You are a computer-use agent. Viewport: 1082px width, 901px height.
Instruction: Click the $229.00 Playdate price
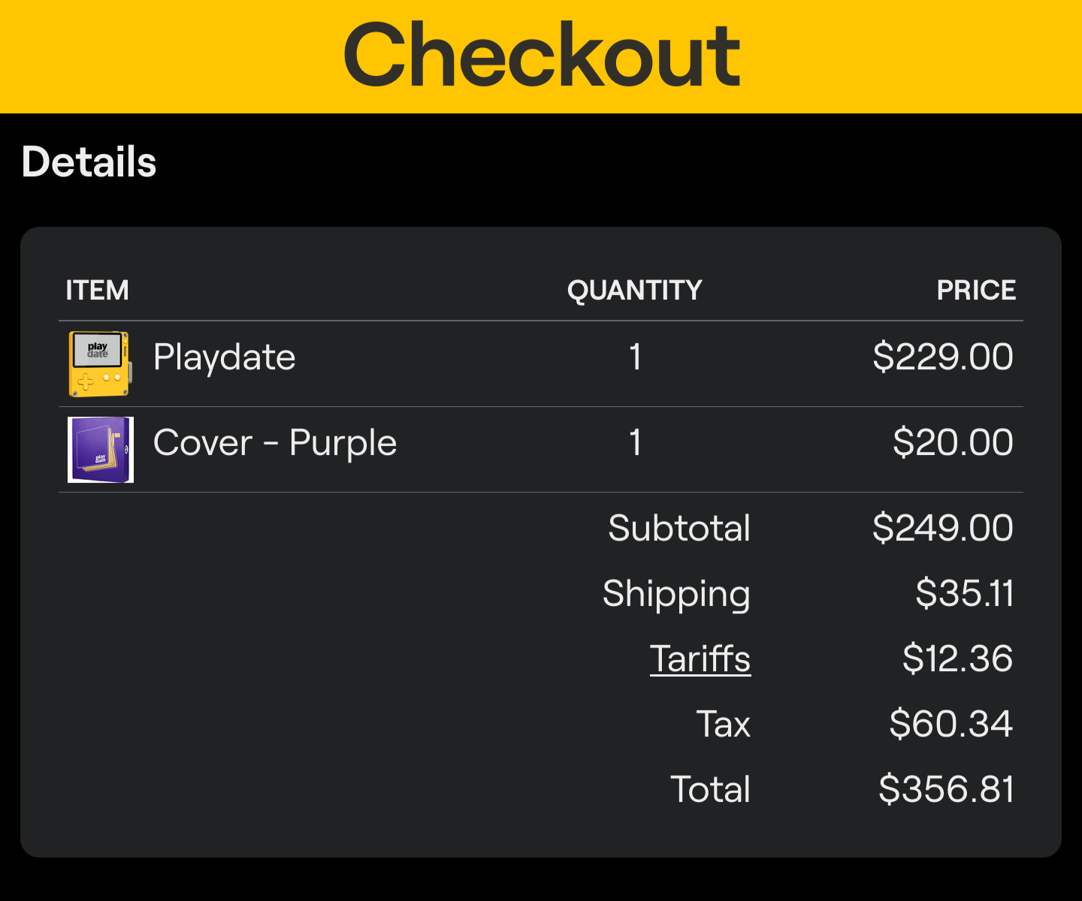[x=943, y=357]
